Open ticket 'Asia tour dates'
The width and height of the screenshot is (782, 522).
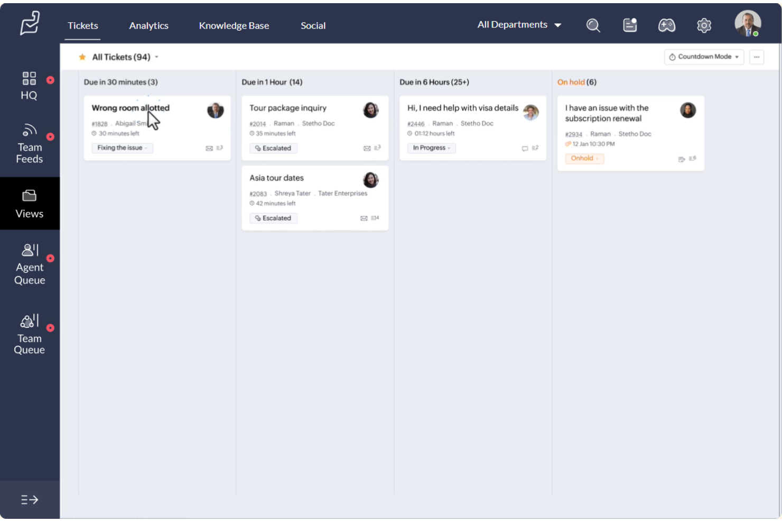(x=276, y=178)
